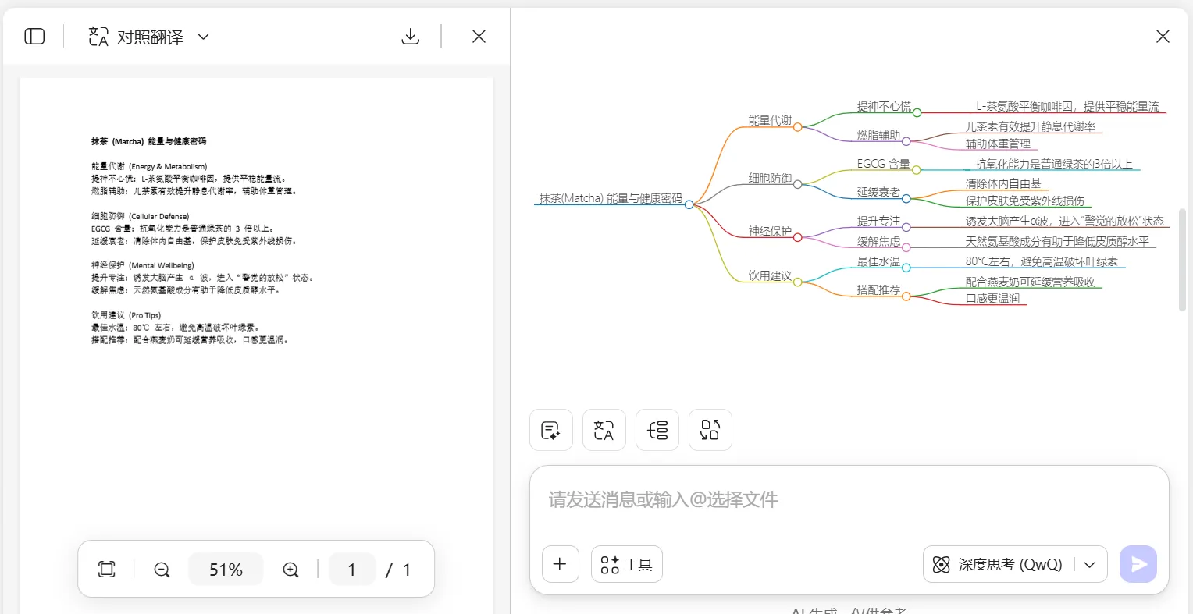Collapse the root 抹茶(Matcha) mind map node
Image resolution: width=1193 pixels, height=614 pixels.
(x=689, y=204)
